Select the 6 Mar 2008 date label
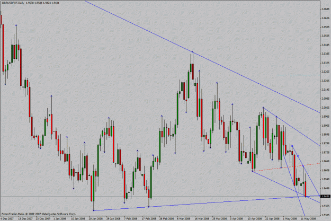Screen dimensions: 331x221 coord(184,218)
